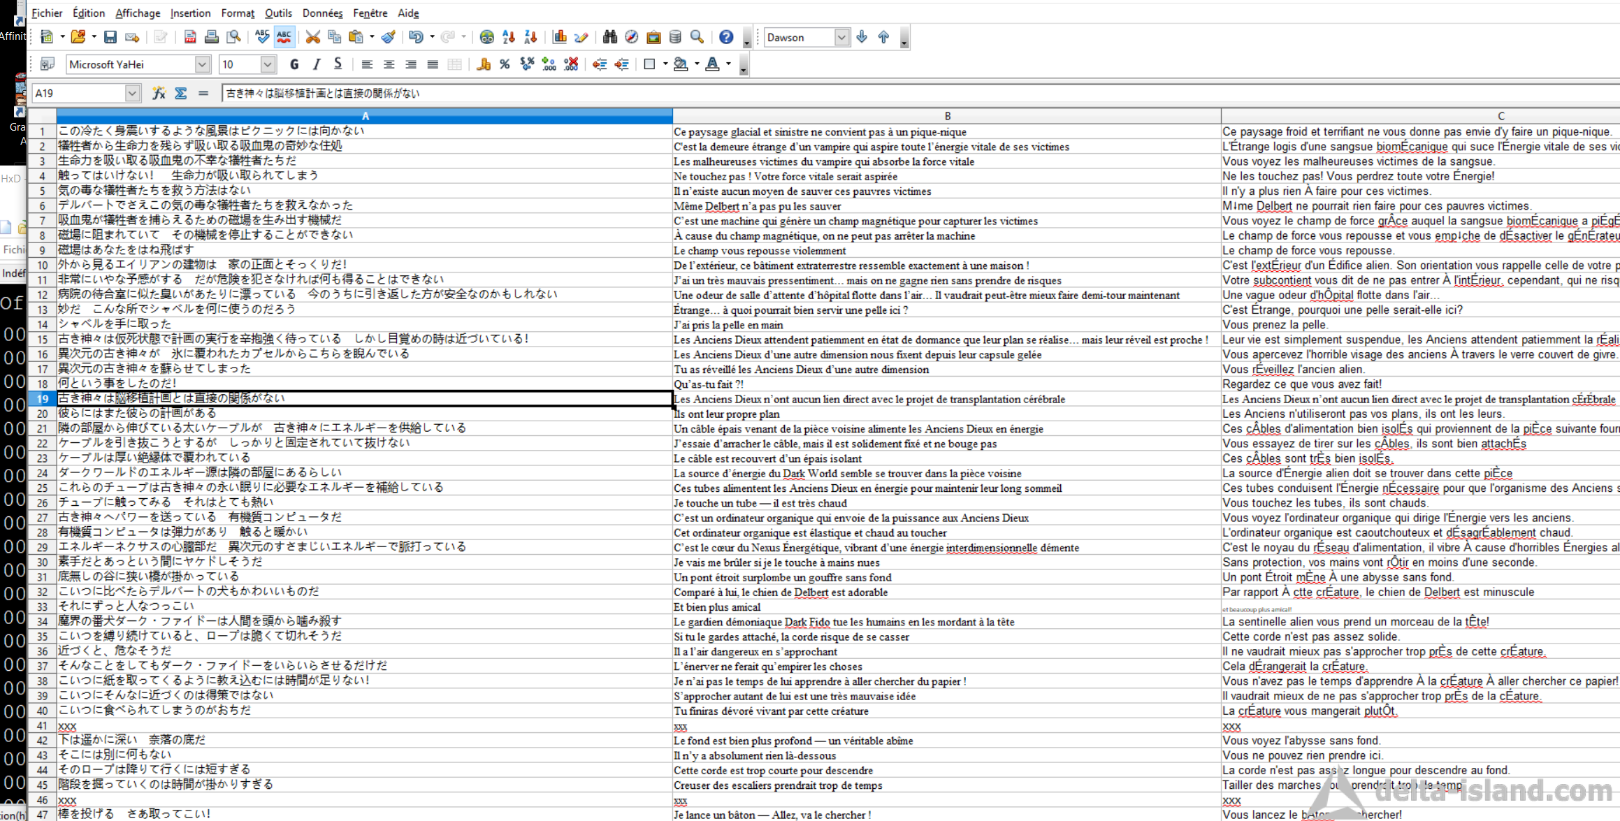
Task: Select column B header
Action: point(947,116)
